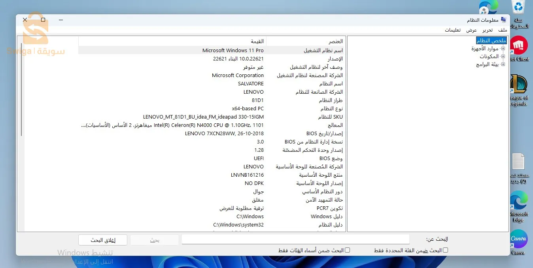Open the تحرير (Edit) menu
533x268 pixels.
pyautogui.click(x=487, y=30)
